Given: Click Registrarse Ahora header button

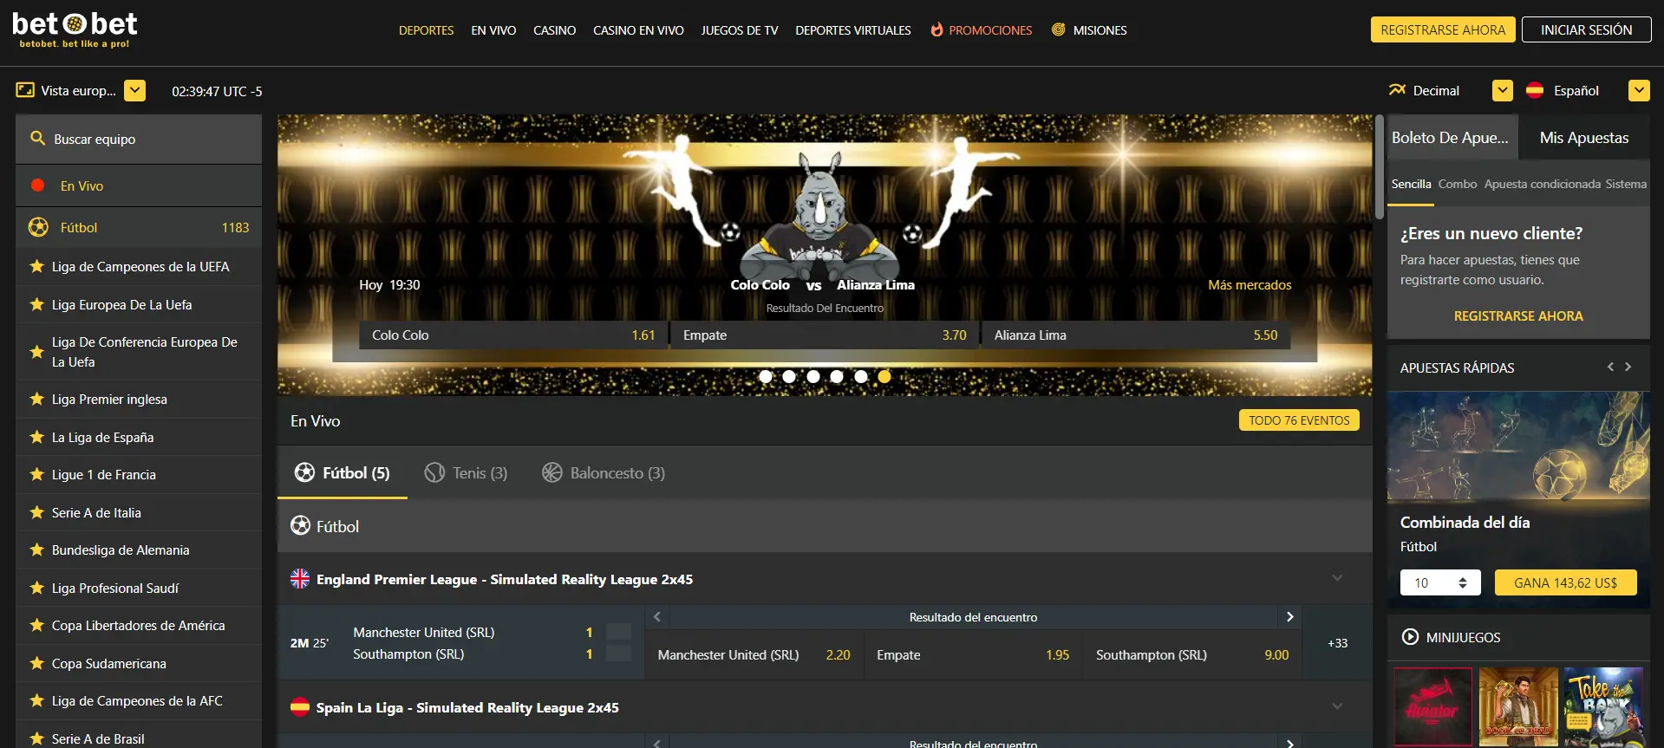Looking at the screenshot, I should (1443, 29).
